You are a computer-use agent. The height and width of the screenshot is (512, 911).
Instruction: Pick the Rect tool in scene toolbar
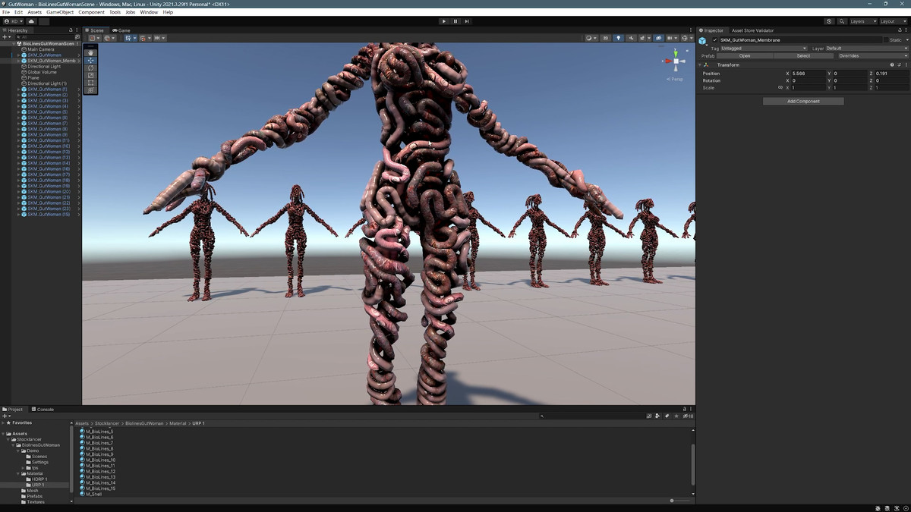pos(91,83)
